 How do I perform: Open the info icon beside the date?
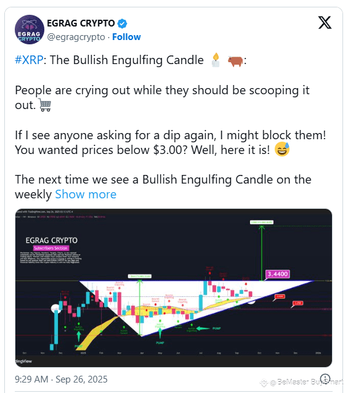click(325, 378)
